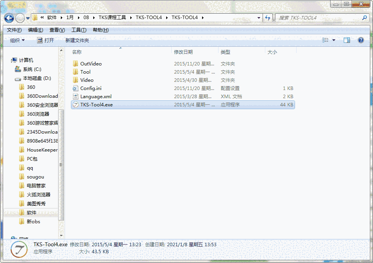373x263 pixels.
Task: Click 新建文件夹 to create a folder
Action: click(x=77, y=41)
